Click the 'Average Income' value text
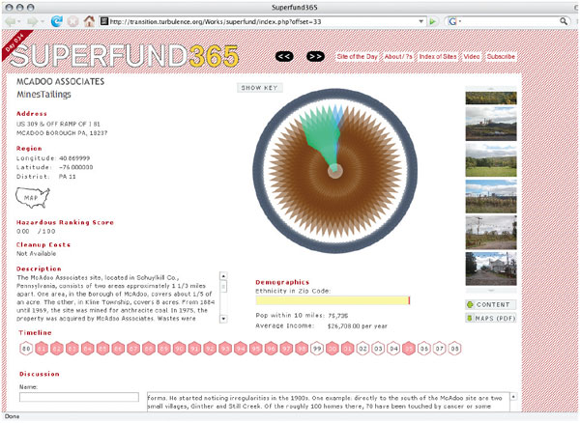580x423 pixels. (358, 326)
